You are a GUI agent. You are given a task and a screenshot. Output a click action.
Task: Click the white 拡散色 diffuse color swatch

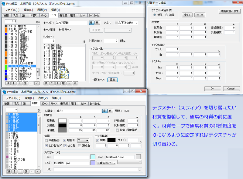[62, 120]
